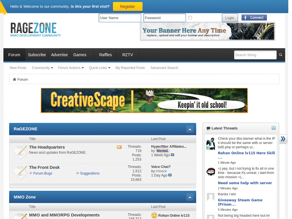Click the search magnifier icon

(x=281, y=55)
